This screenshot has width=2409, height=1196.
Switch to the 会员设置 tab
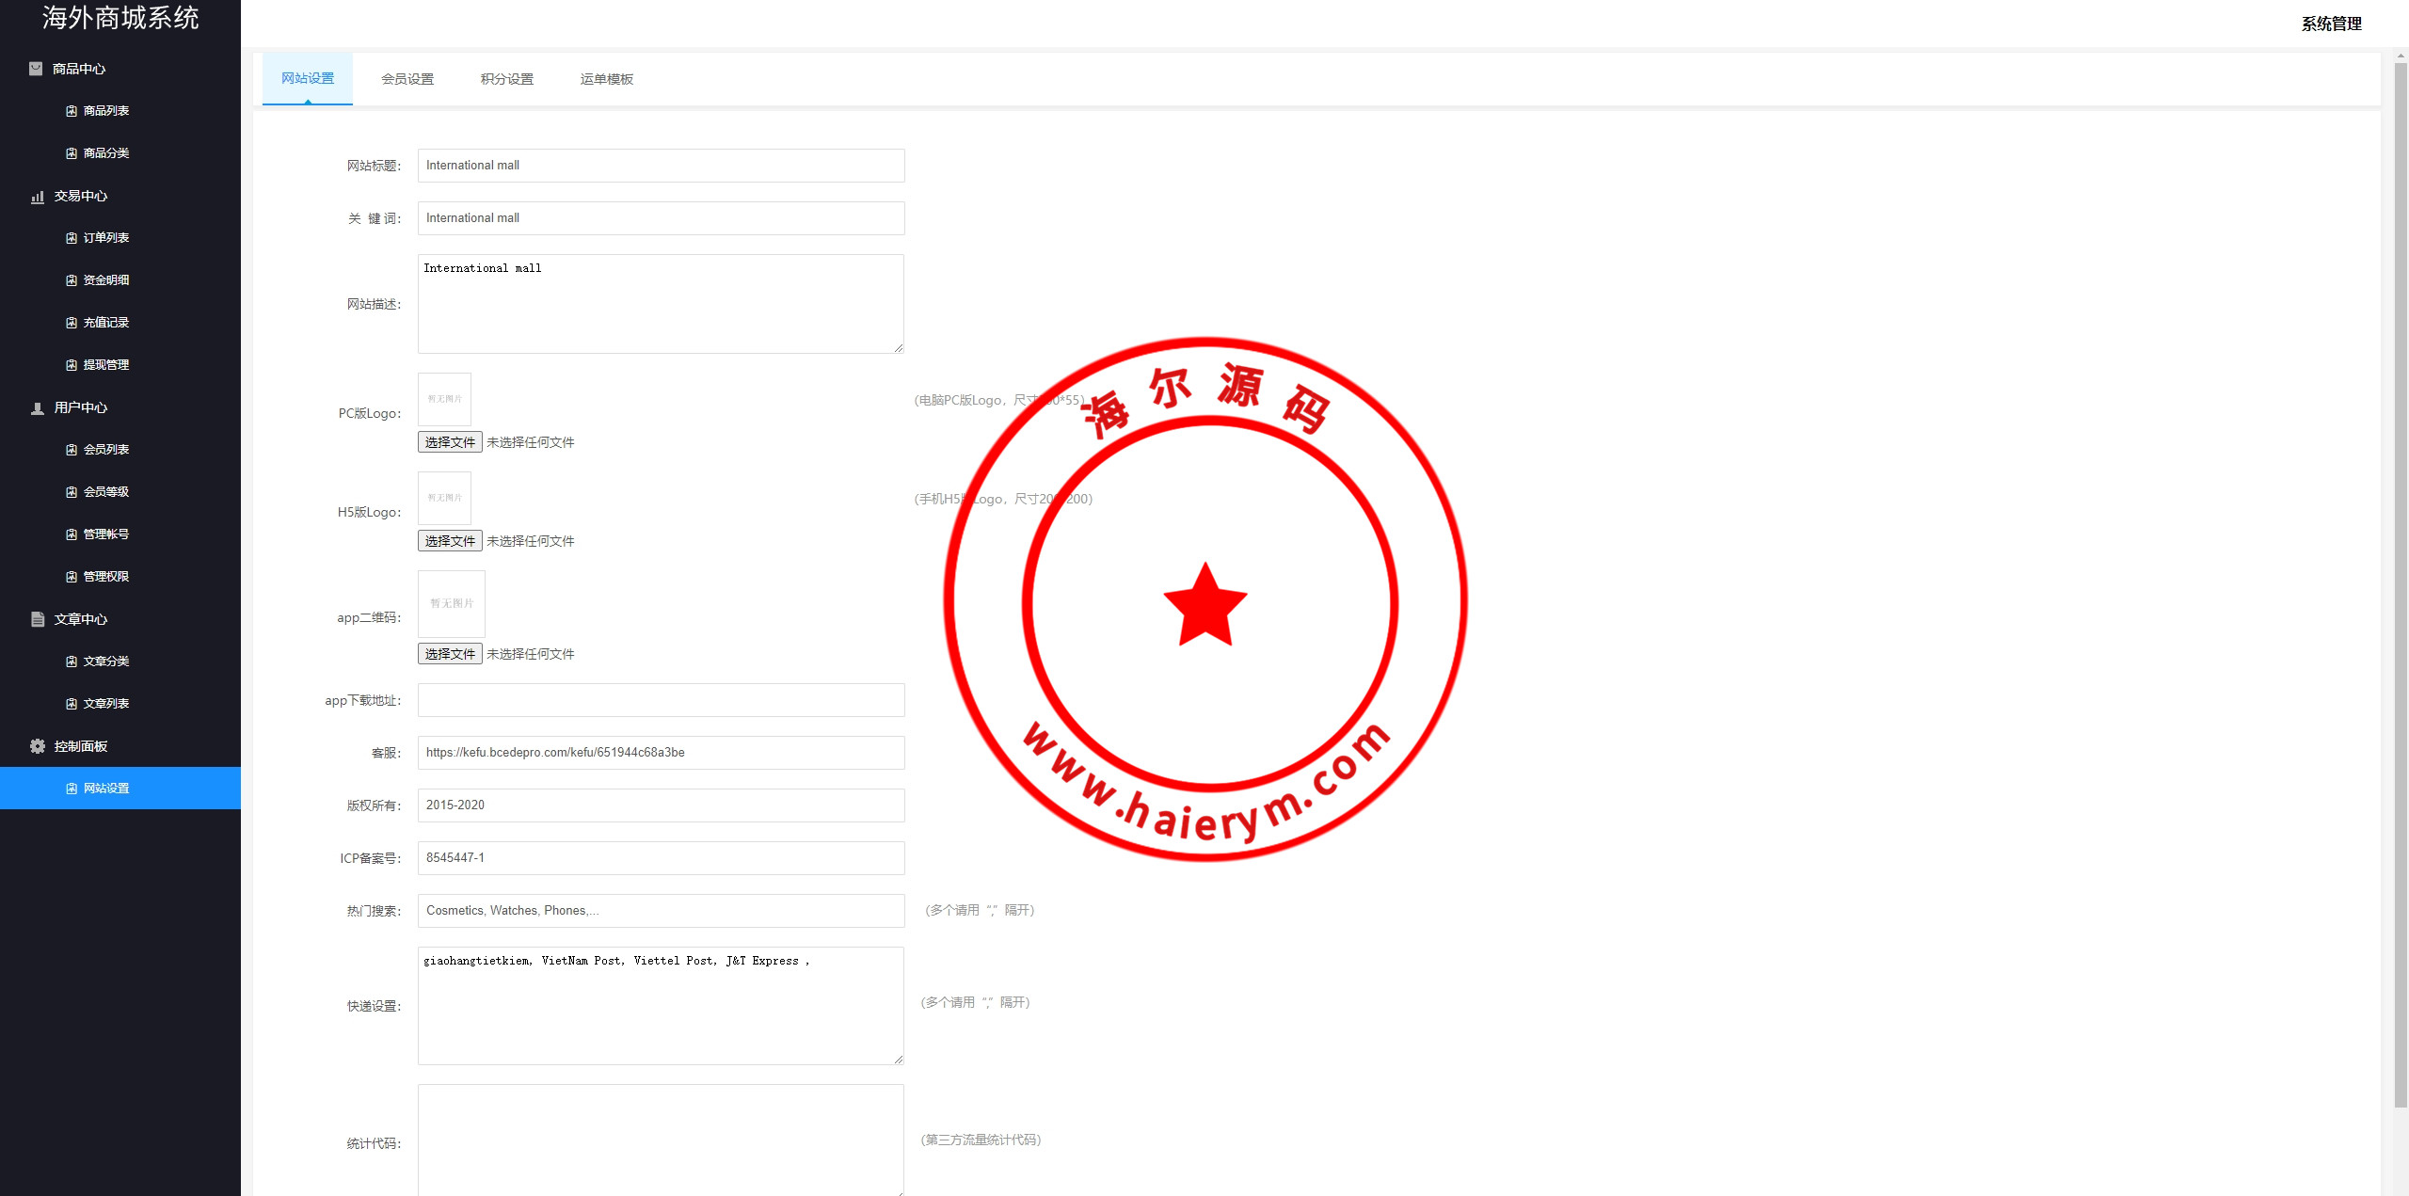(407, 79)
